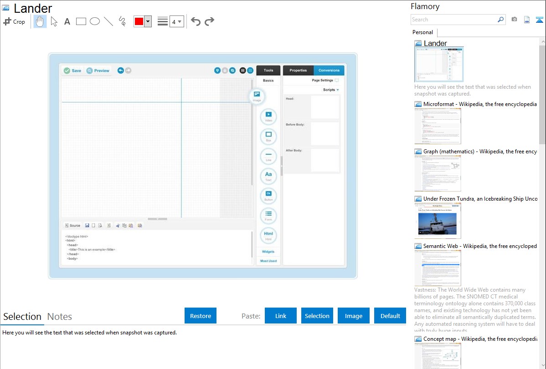546x369 pixels.
Task: Choose the diagonal straight line drawing tool
Action: tap(108, 21)
